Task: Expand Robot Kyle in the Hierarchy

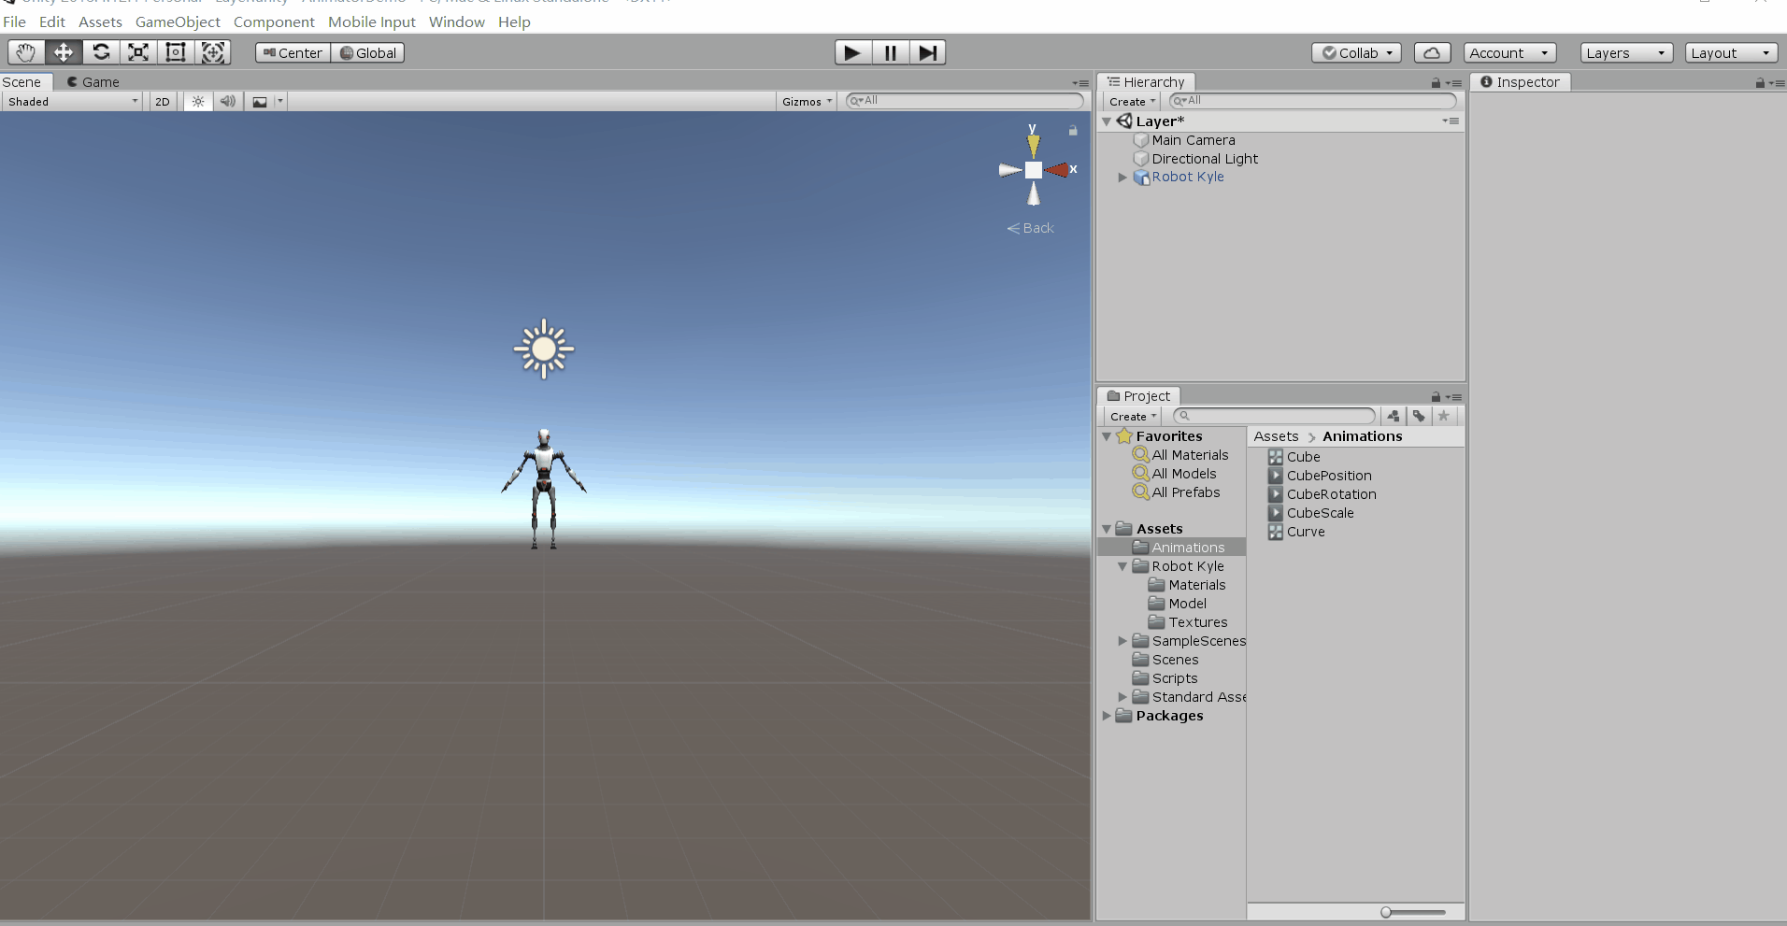Action: [x=1122, y=177]
